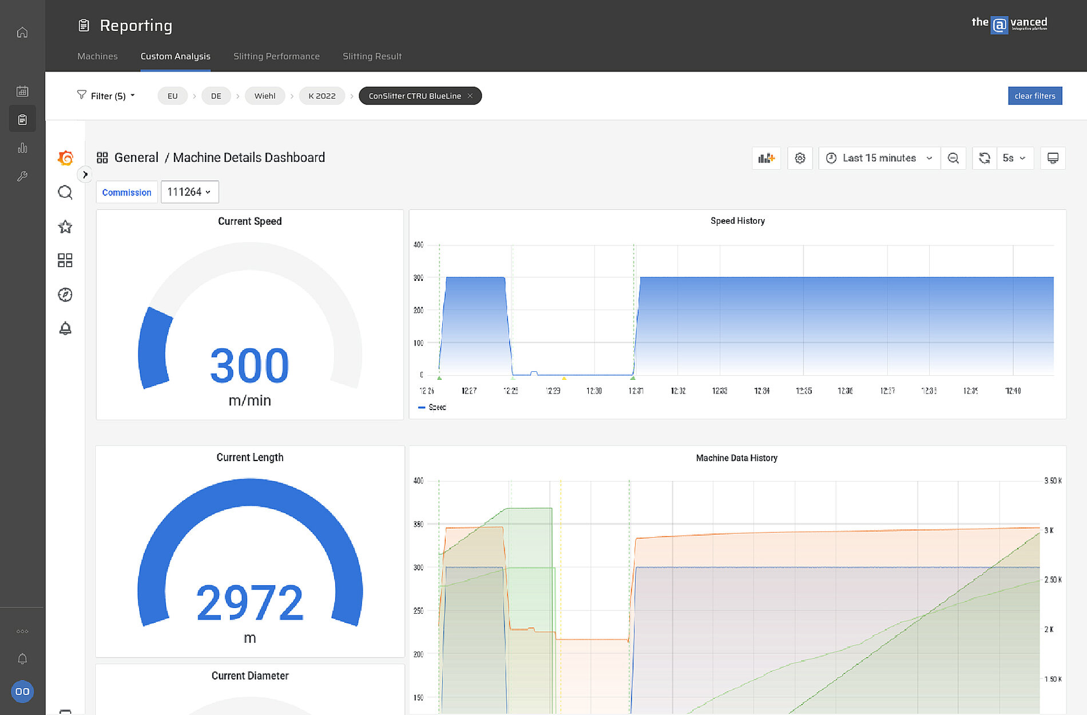The width and height of the screenshot is (1087, 715).
Task: Click the Add panel icon
Action: (x=766, y=158)
